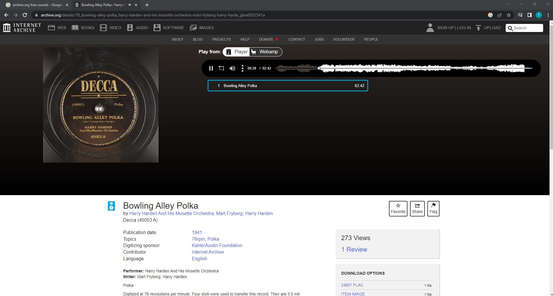Pause the audio playback
The width and height of the screenshot is (553, 296).
tap(211, 68)
